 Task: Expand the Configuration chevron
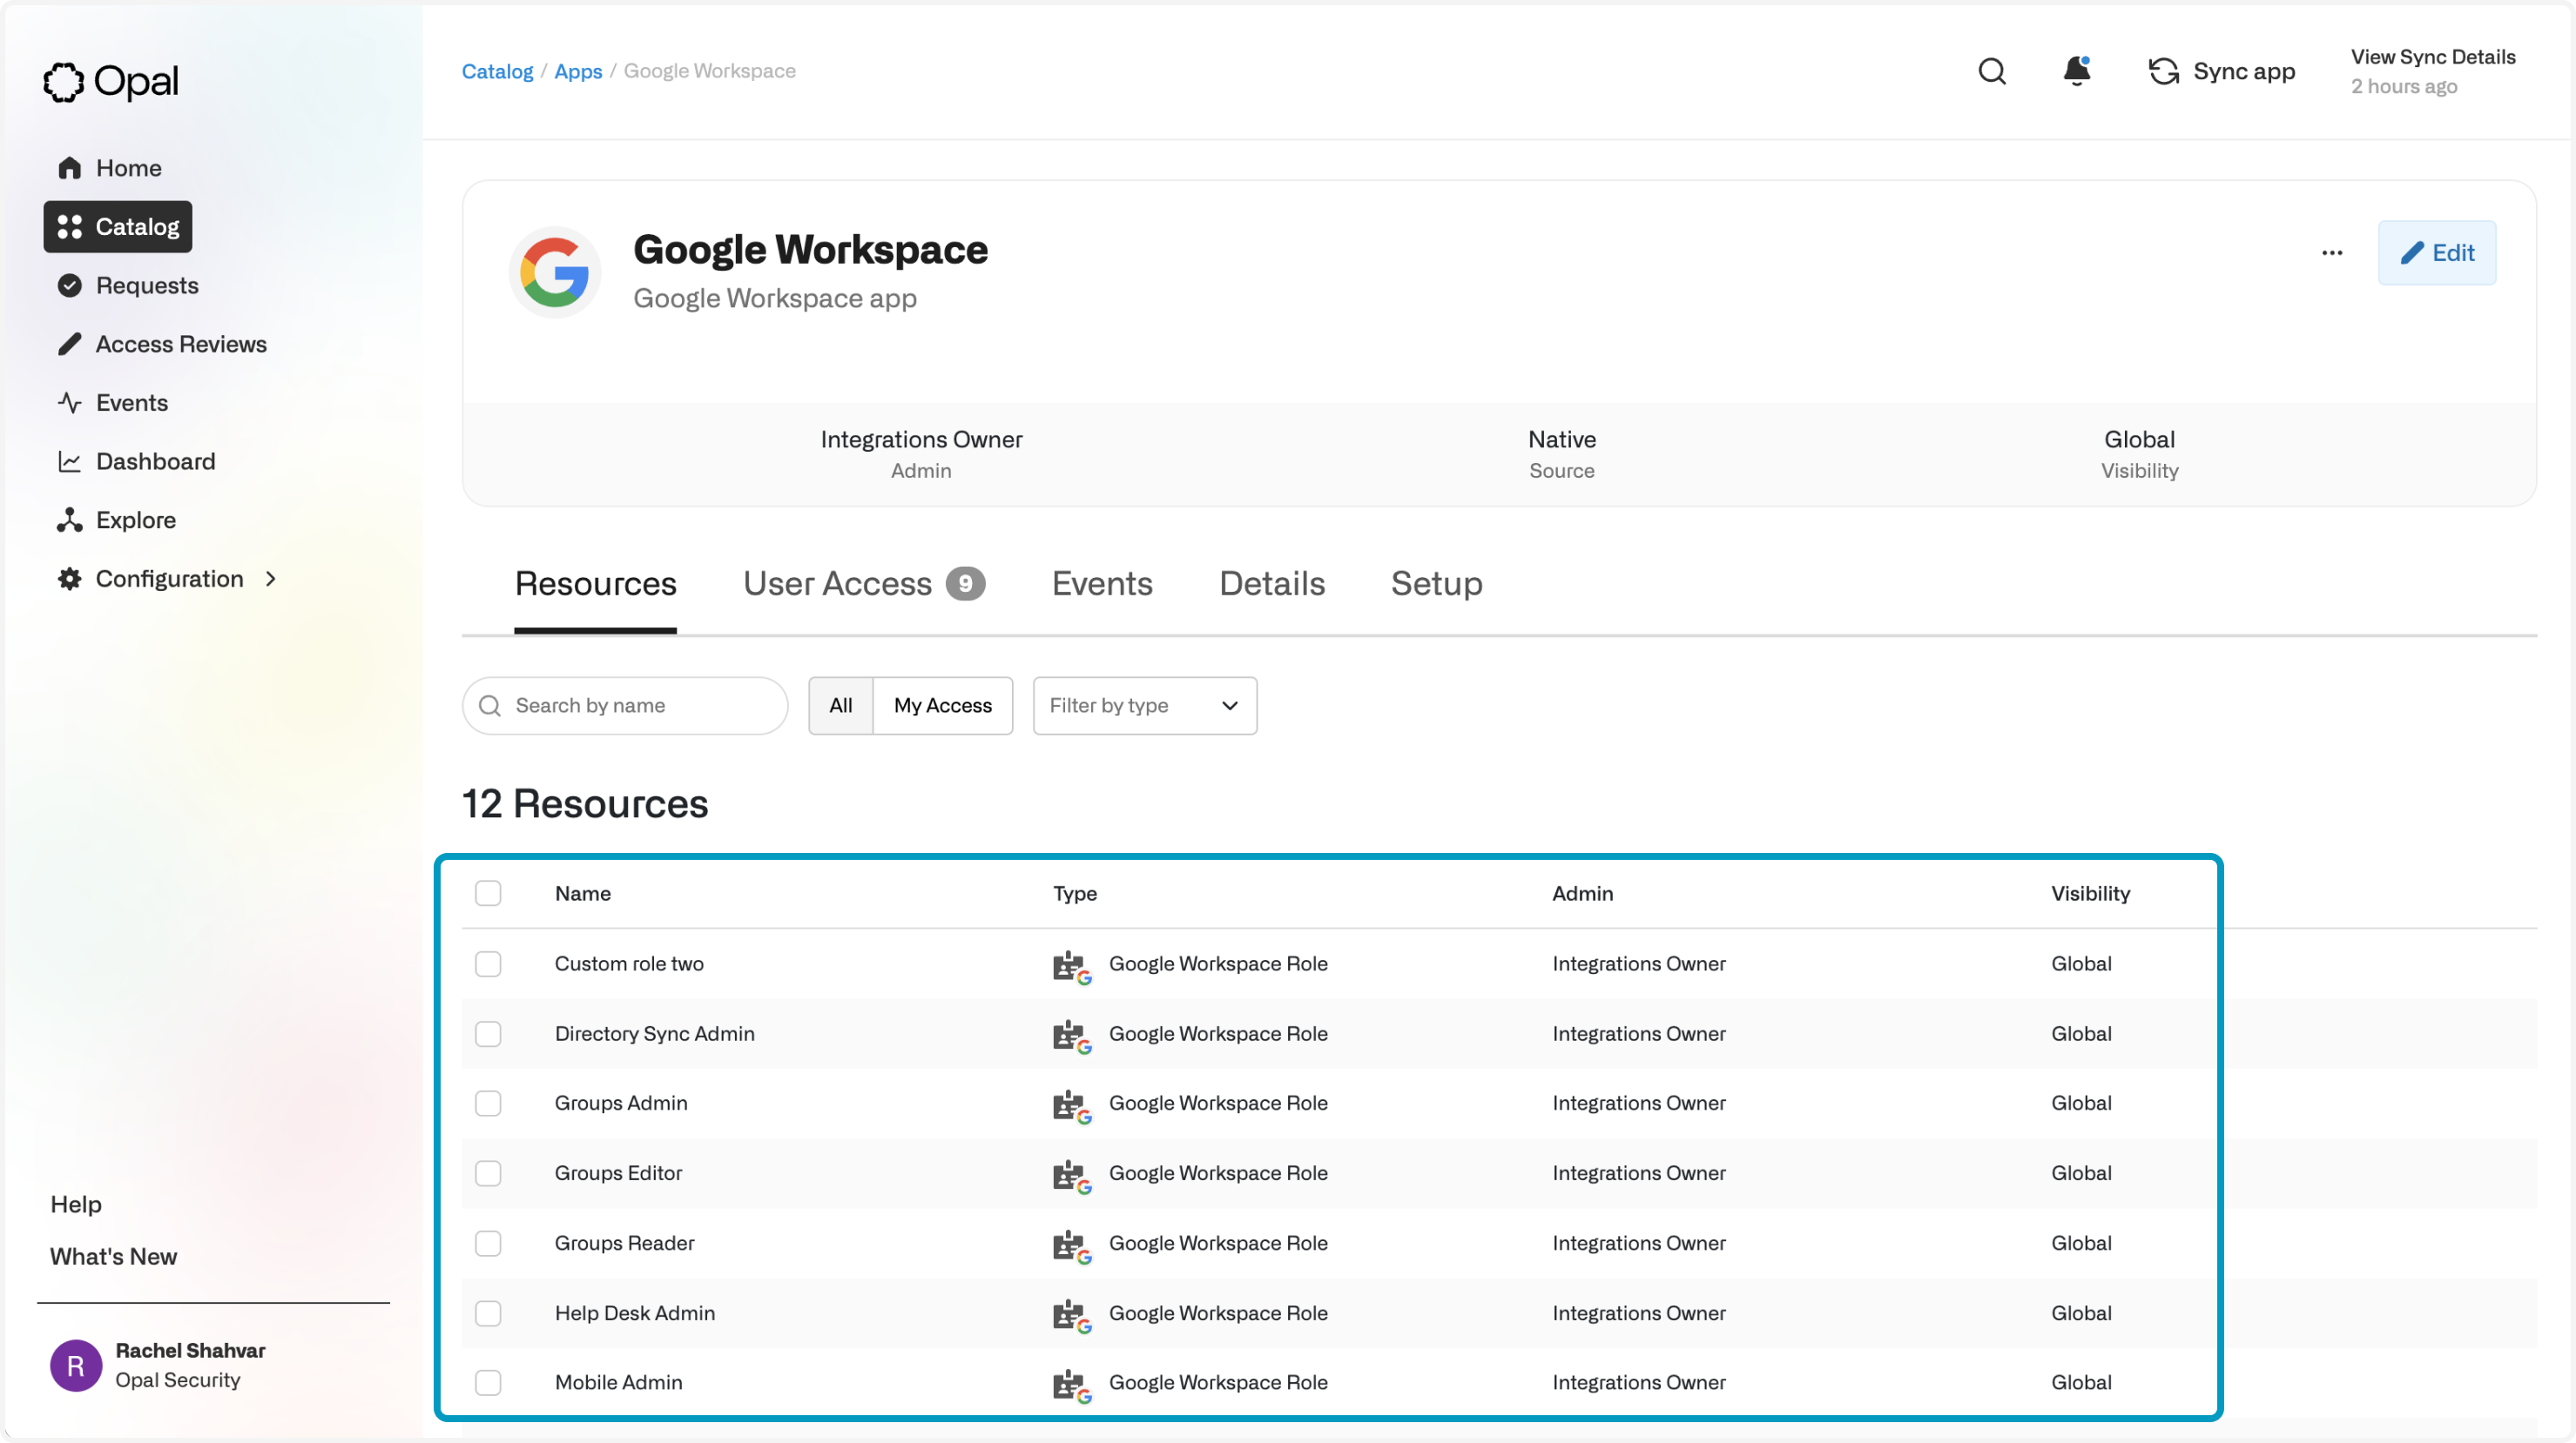270,579
